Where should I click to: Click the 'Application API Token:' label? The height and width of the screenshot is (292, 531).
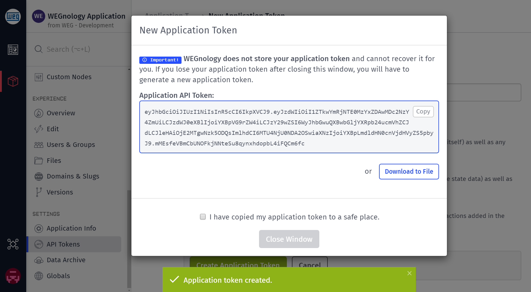pyautogui.click(x=176, y=95)
